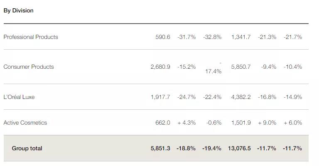This screenshot has width=319, height=166.
Task: Click the Active Cosmetics row label
Action: click(25, 123)
